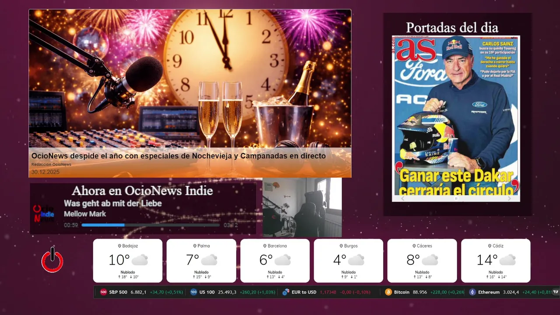This screenshot has height=315, width=560.
Task: Click Palma 7° temperature
Action: point(192,260)
